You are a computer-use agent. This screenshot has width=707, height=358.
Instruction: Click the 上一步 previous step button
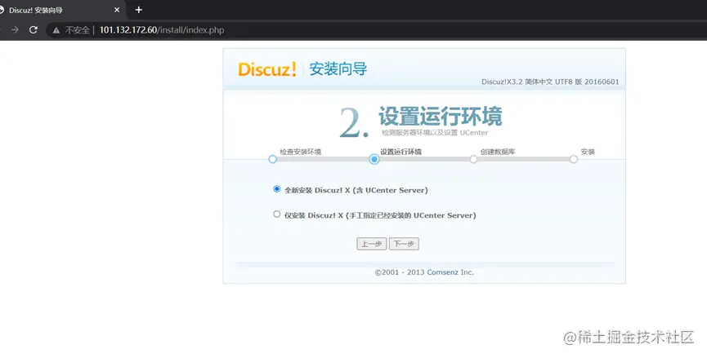pyautogui.click(x=372, y=244)
